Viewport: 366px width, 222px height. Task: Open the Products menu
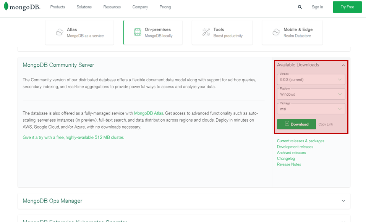(x=57, y=7)
